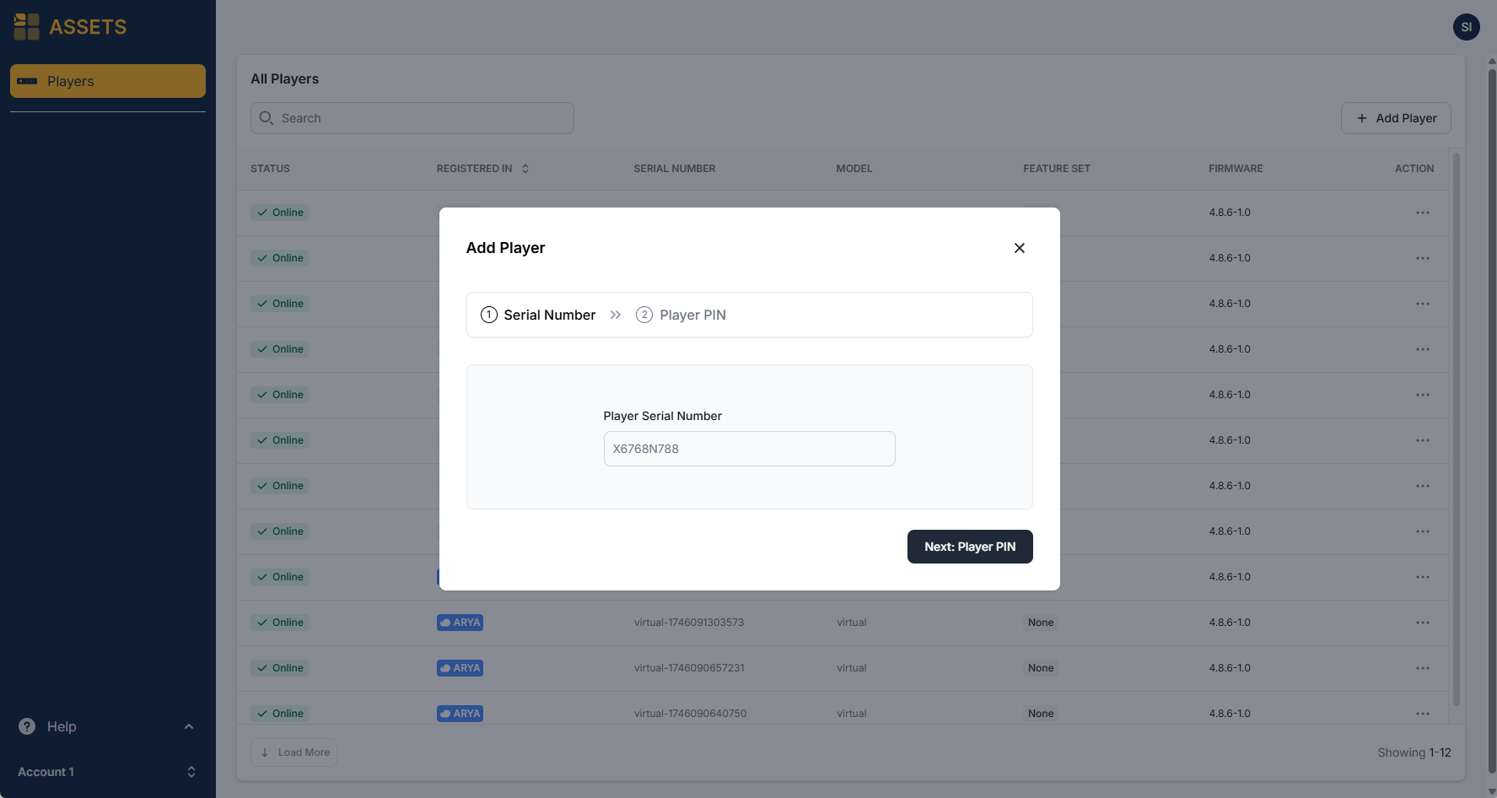This screenshot has height=798, width=1497.
Task: Sort by Registered In column
Action: click(482, 169)
